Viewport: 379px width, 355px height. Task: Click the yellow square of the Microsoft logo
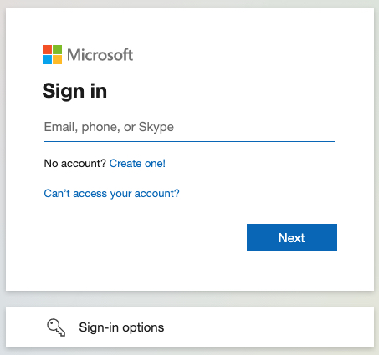[x=58, y=60]
